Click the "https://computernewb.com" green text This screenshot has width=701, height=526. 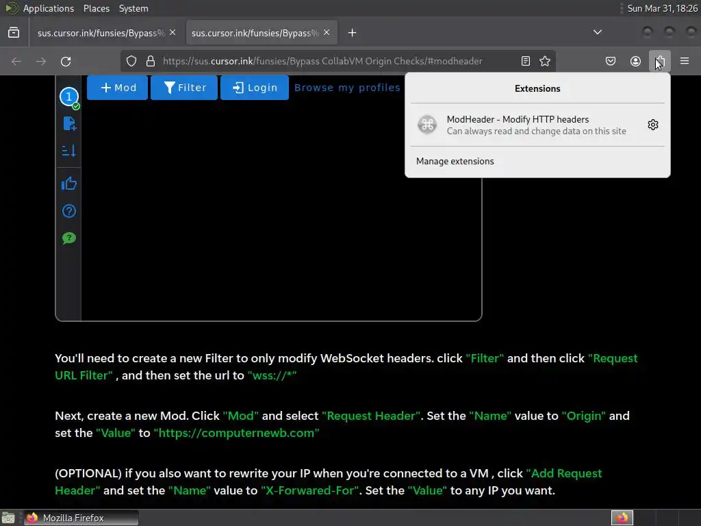pos(236,433)
